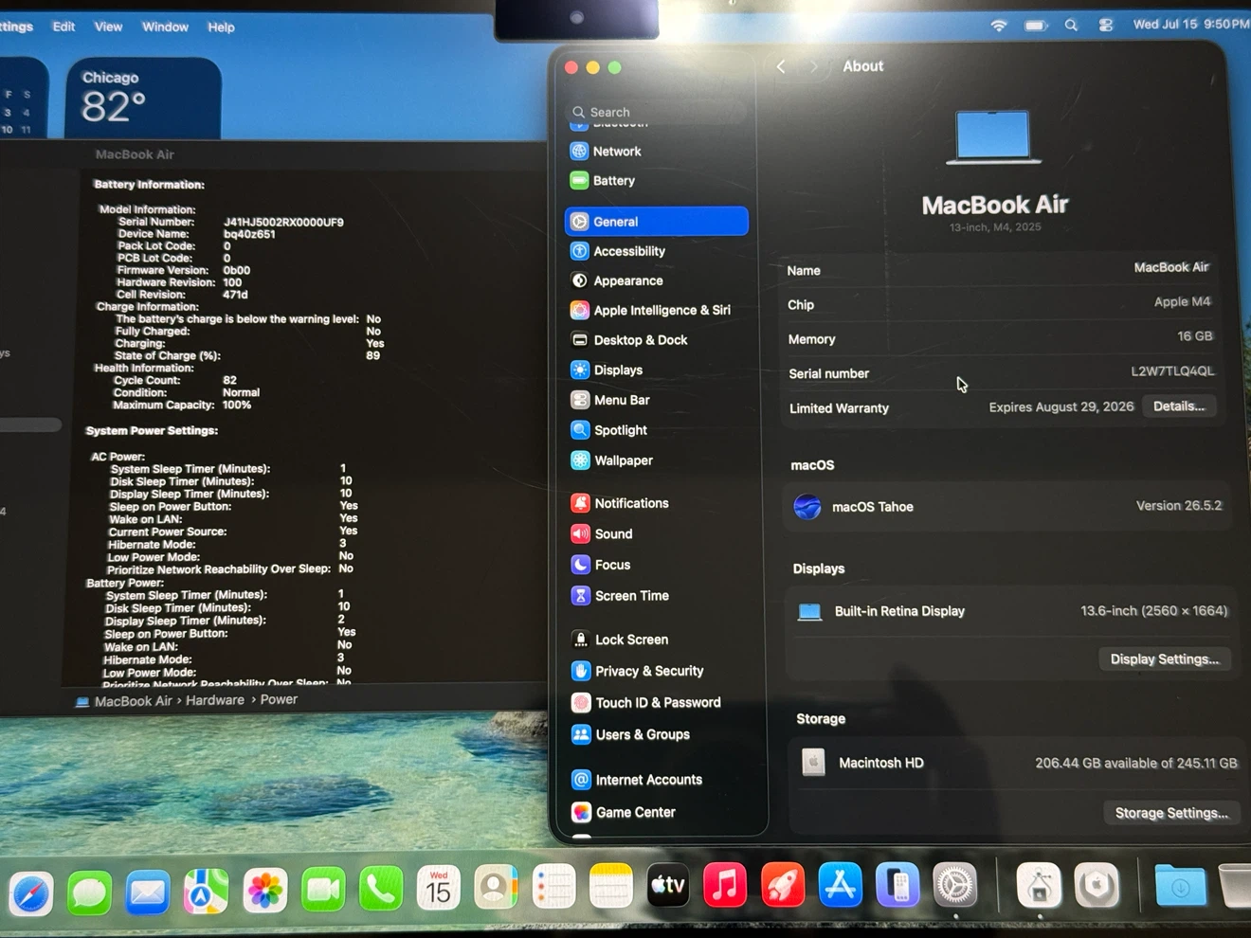Open Calendar from the Dock
The height and width of the screenshot is (938, 1251).
point(438,889)
